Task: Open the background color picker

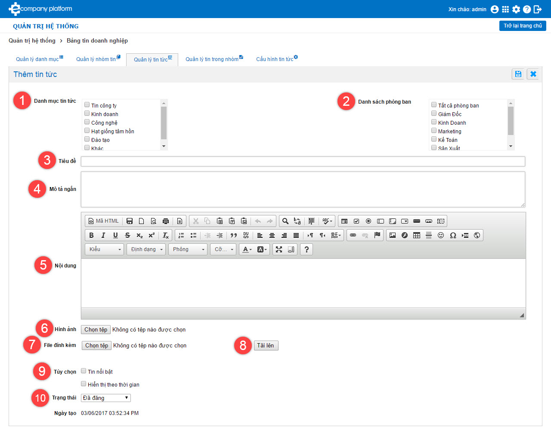Action: [262, 249]
